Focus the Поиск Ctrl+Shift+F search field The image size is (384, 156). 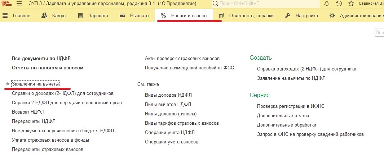tap(265, 4)
